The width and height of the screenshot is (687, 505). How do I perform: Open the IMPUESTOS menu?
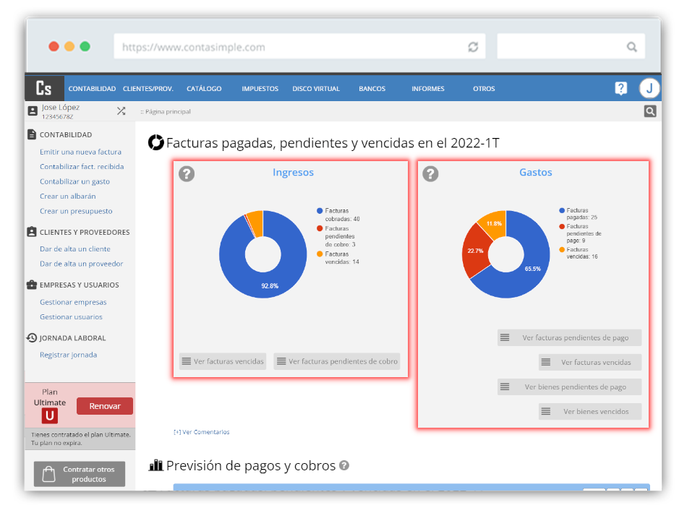click(x=260, y=88)
